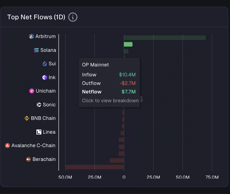Click the Sui label
Screen dimensions: 230x194
52,64
